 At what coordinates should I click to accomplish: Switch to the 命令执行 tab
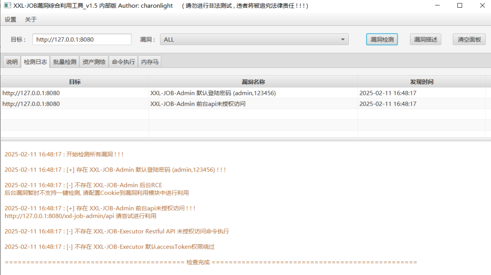pos(123,62)
